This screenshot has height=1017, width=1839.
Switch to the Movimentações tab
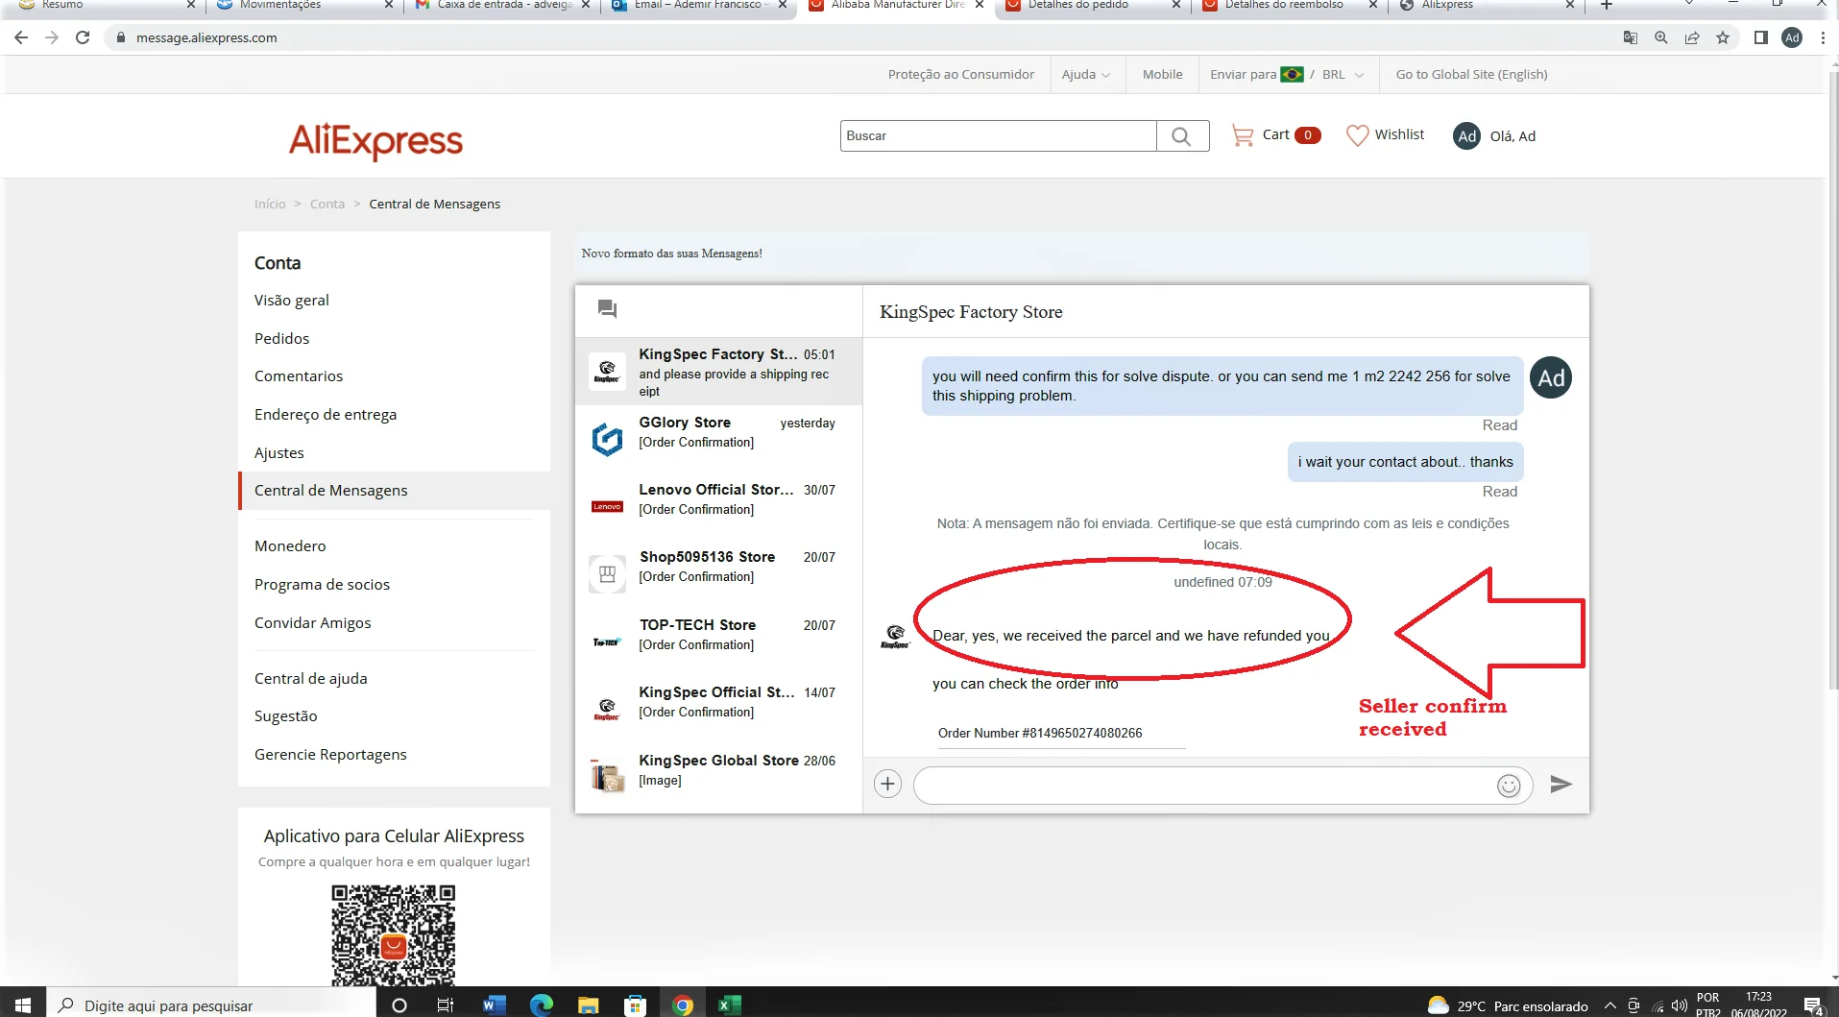304,6
